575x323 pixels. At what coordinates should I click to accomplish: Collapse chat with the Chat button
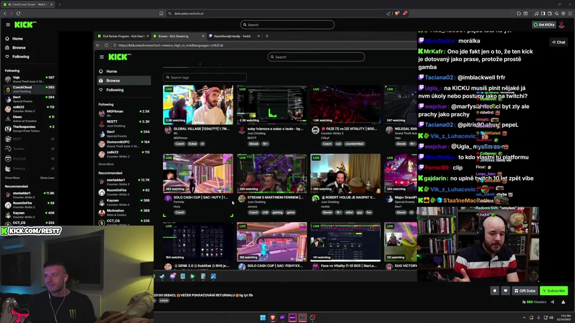coord(559,42)
